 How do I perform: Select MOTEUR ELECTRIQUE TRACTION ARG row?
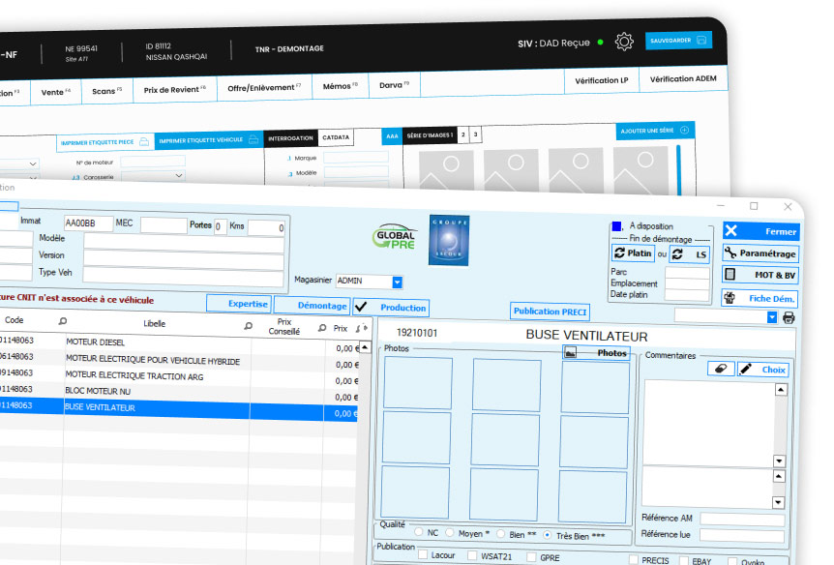click(179, 376)
